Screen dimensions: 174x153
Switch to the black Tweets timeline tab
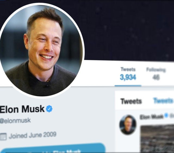131,101
